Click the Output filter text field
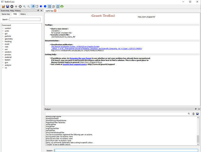Viewport: 201px width, 152px height. (x=116, y=114)
